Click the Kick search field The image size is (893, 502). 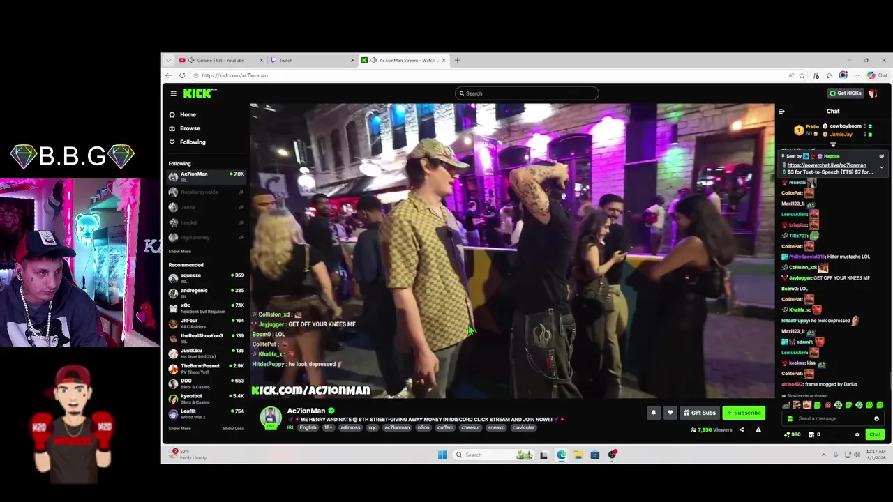(527, 93)
